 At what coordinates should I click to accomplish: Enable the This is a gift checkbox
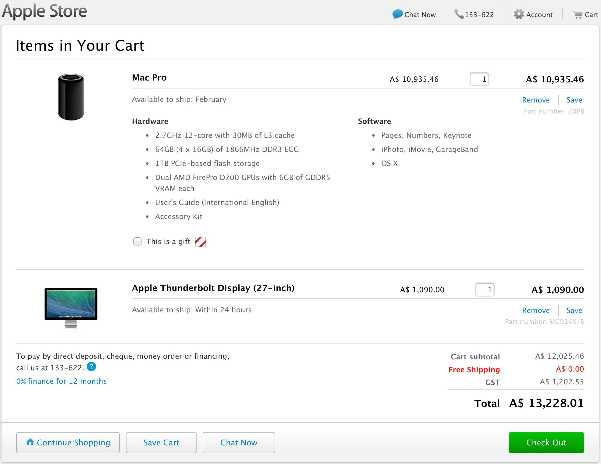137,242
